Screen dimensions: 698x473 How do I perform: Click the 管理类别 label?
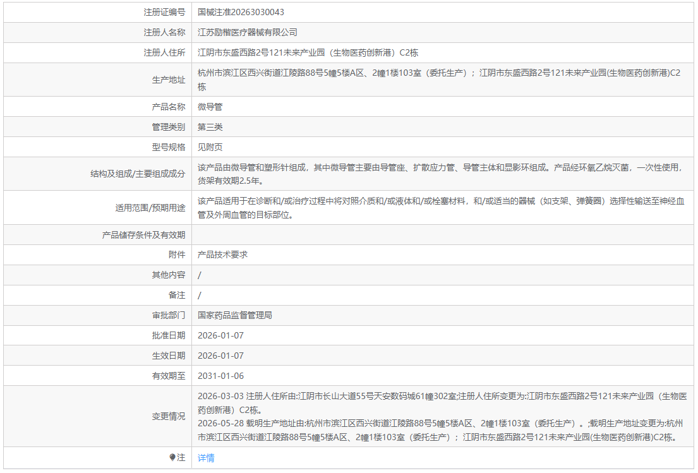click(168, 127)
